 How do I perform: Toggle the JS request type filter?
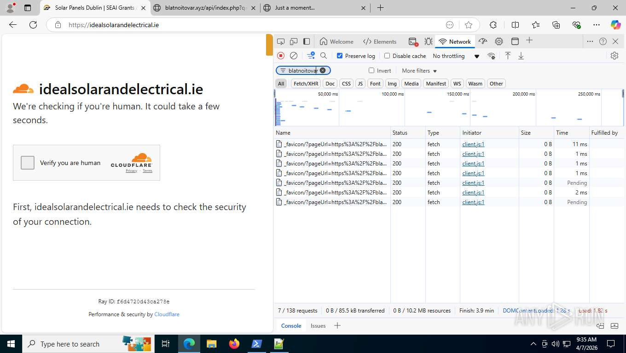[360, 84]
